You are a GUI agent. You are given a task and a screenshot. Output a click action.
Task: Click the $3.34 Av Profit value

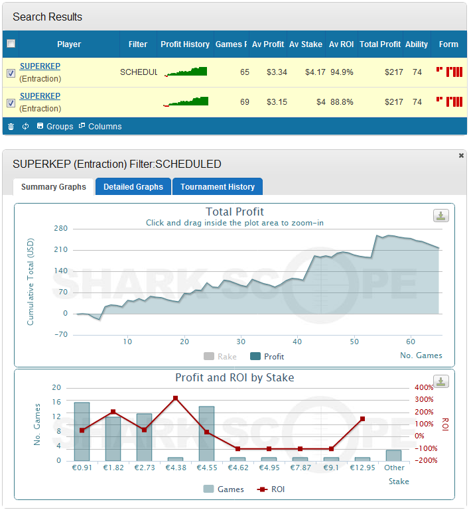(277, 72)
